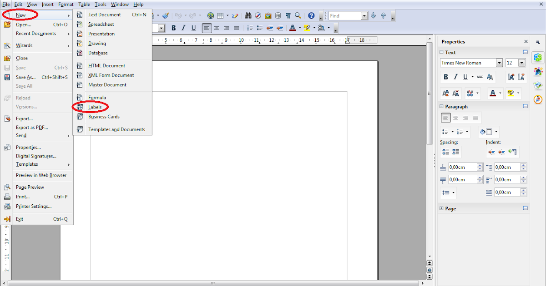The image size is (546, 286).
Task: Close the Properties sidebar panel
Action: 526,41
